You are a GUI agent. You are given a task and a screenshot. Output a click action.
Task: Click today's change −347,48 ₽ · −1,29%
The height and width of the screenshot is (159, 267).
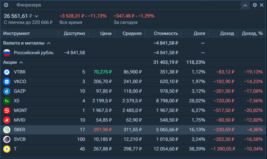pos(134,16)
